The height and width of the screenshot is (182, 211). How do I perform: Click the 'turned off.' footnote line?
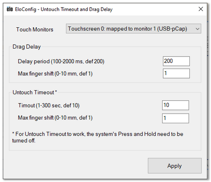point(24,141)
